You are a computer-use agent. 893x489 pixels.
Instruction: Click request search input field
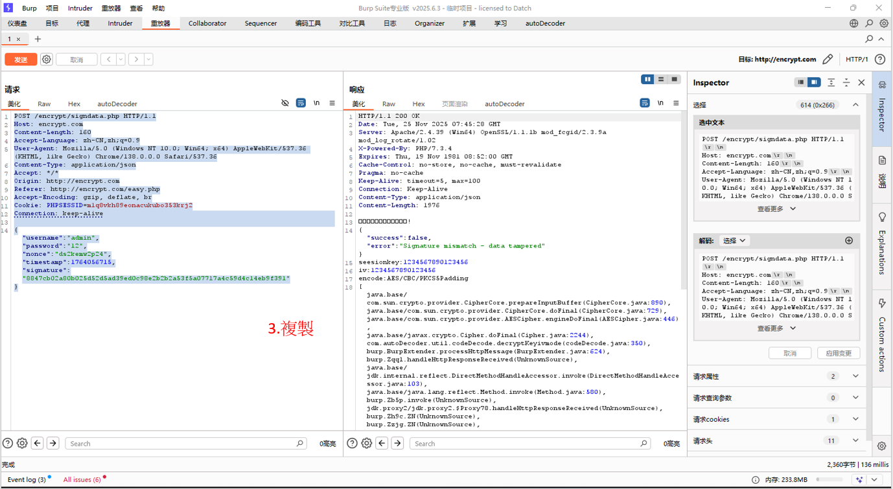186,444
